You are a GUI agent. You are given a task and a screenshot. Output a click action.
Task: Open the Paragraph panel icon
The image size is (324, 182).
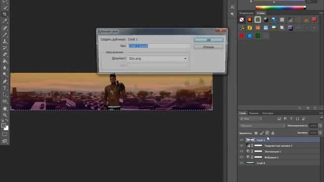pyautogui.click(x=232, y=14)
